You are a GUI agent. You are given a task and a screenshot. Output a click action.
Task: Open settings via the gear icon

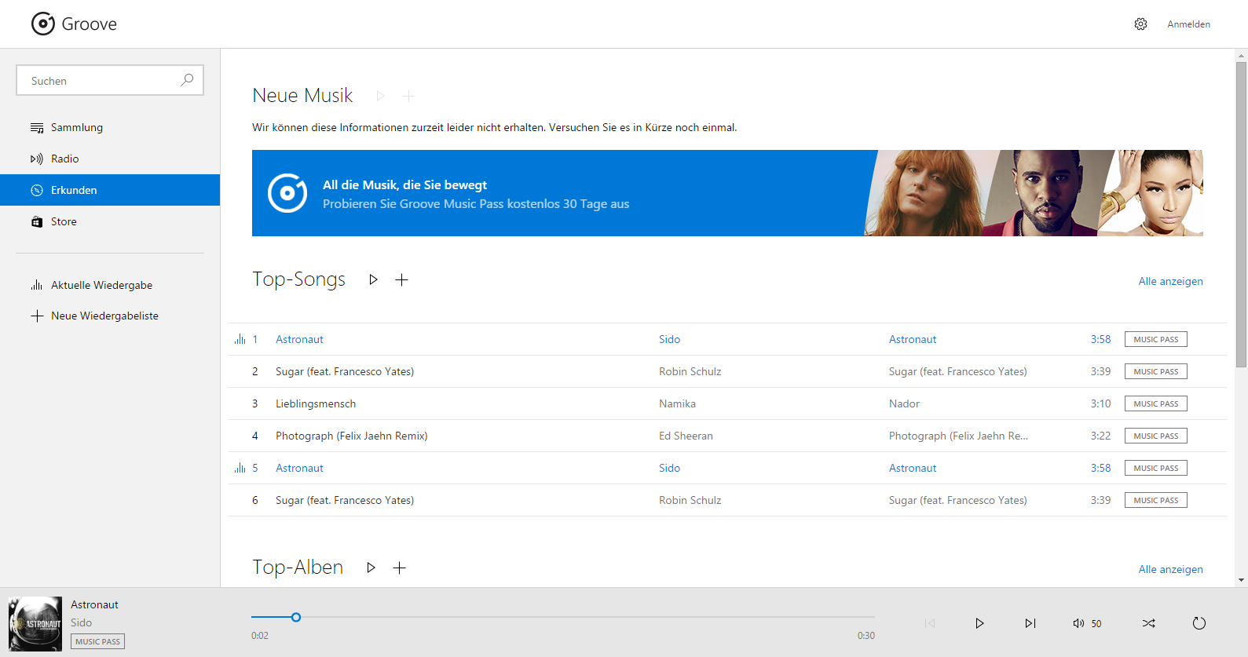[1140, 24]
